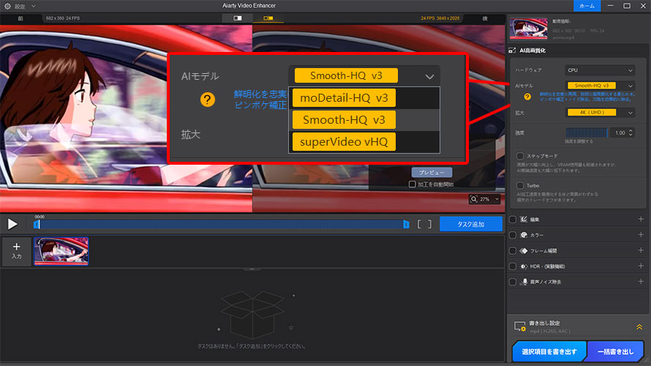Expand the 編集 section with plus
Image resolution: width=651 pixels, height=366 pixels.
(641, 220)
